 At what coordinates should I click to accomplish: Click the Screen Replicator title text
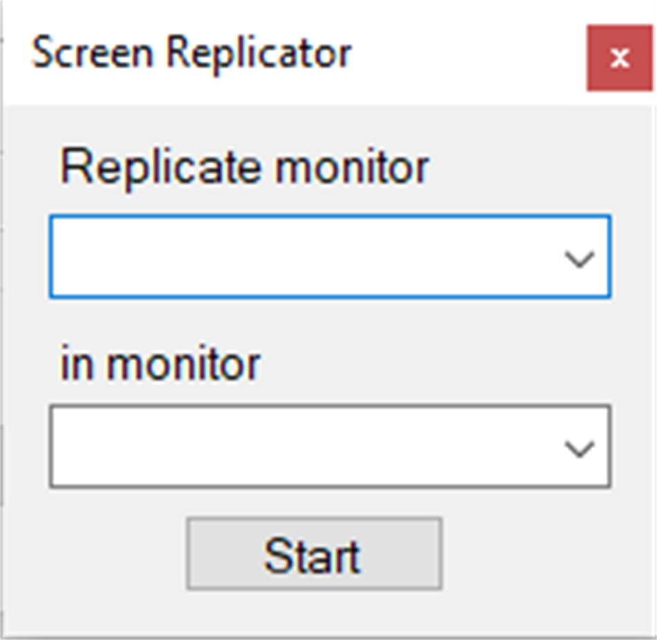point(192,53)
